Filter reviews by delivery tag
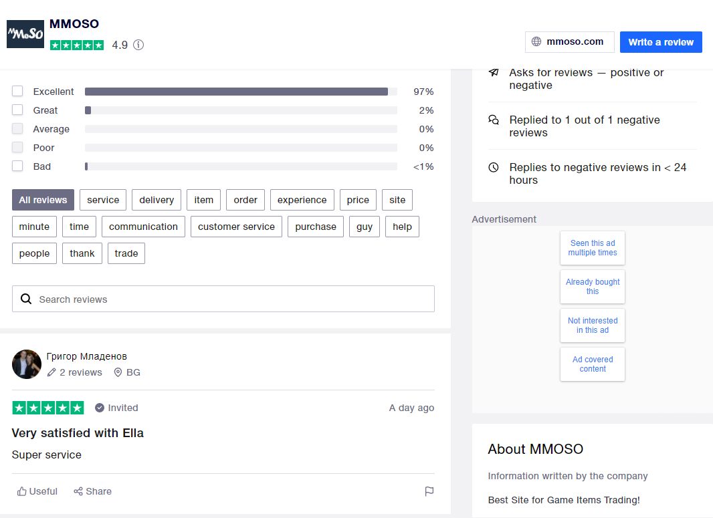The height and width of the screenshot is (518, 713). (x=157, y=200)
